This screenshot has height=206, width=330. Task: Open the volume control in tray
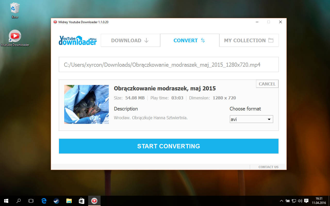coord(300,201)
